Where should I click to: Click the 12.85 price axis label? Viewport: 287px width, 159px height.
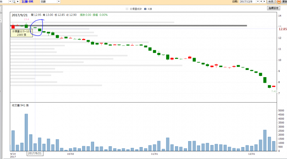click(x=283, y=29)
